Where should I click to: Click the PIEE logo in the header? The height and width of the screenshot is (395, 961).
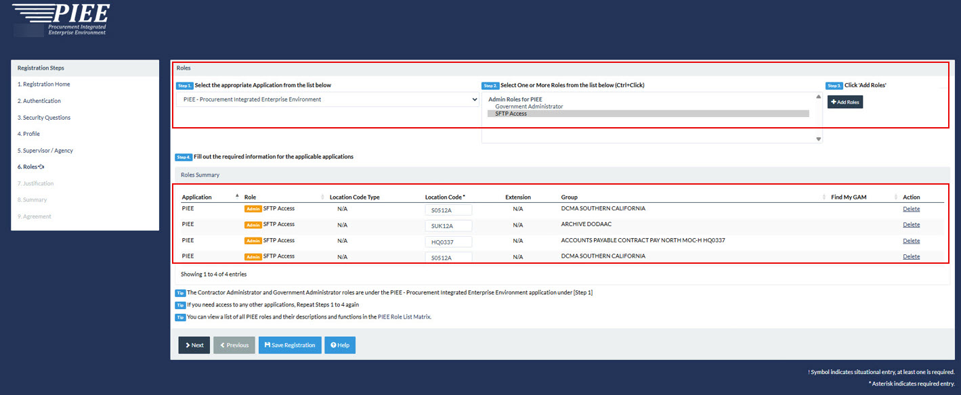point(61,19)
